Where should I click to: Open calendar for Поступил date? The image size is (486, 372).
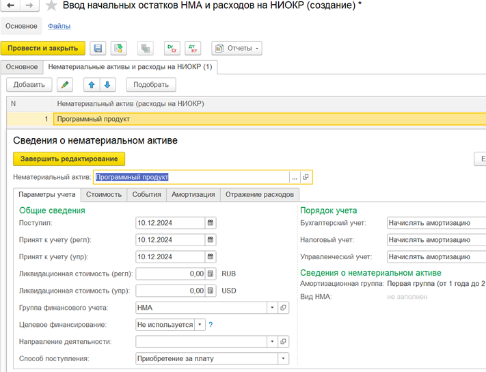point(211,223)
